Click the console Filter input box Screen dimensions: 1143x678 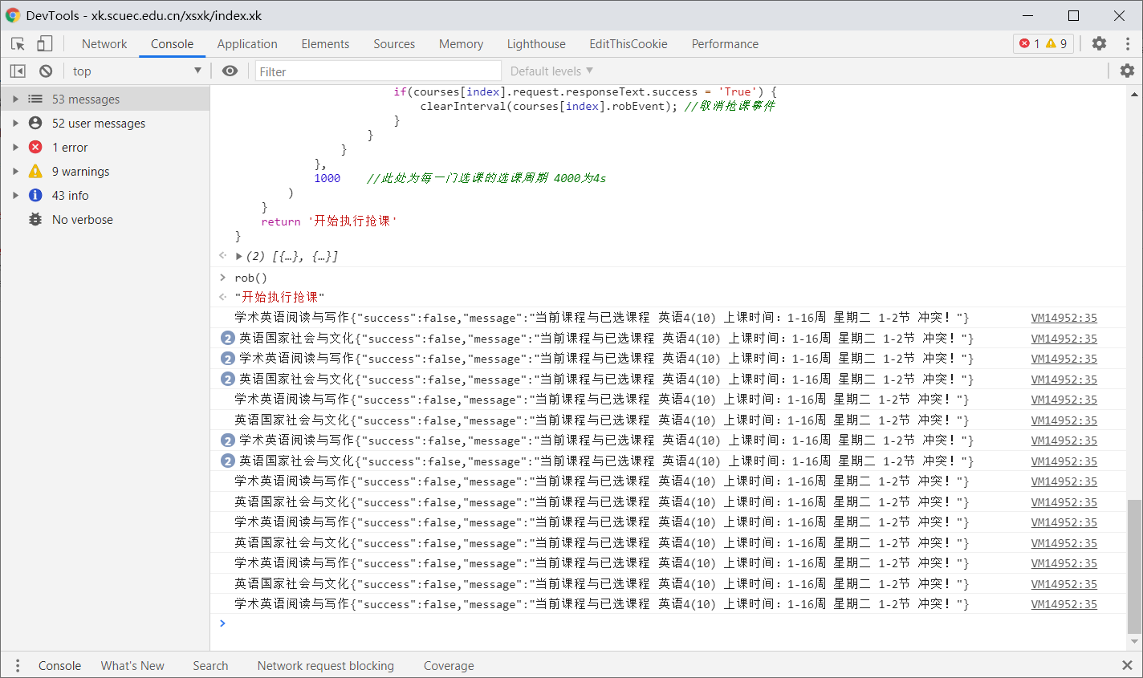point(378,71)
